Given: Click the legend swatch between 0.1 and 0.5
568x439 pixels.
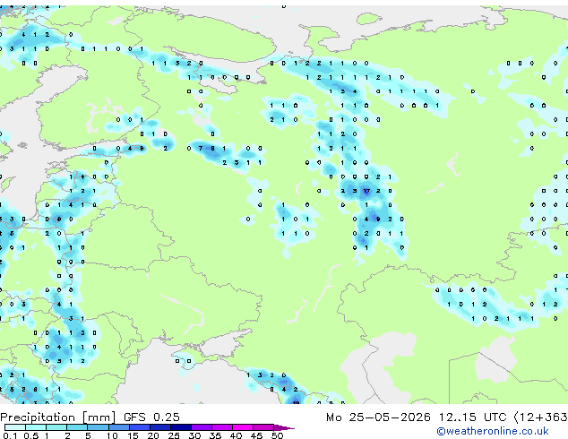Looking at the screenshot, I should (15, 427).
